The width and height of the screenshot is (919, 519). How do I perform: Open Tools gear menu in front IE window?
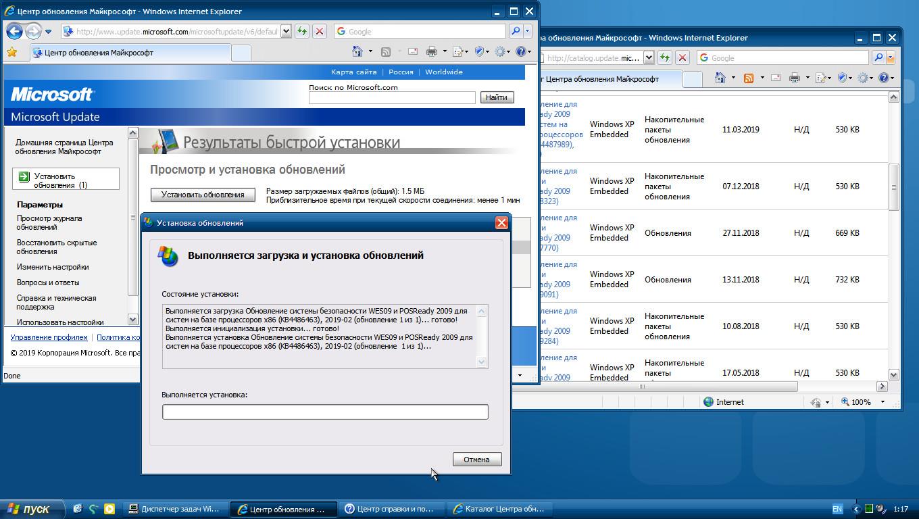coord(500,51)
